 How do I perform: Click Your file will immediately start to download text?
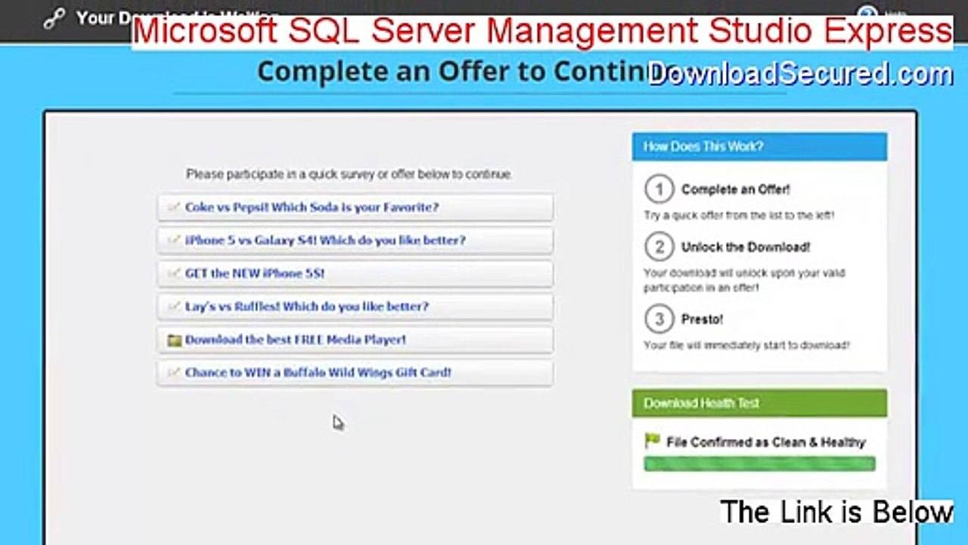click(746, 345)
